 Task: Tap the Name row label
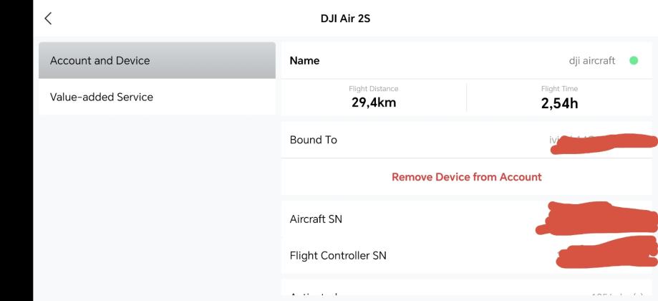[305, 61]
